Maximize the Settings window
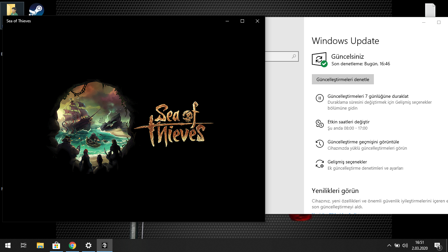Viewport: 448px width, 252px height. point(439,22)
